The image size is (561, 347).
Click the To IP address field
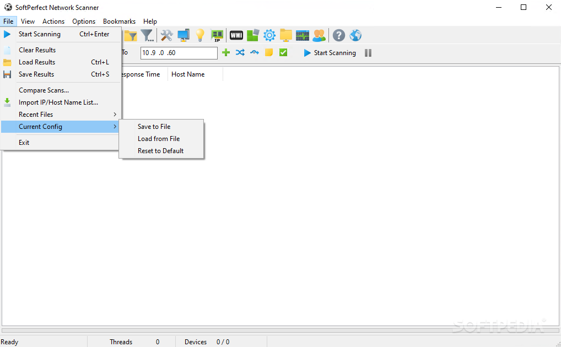pos(179,53)
